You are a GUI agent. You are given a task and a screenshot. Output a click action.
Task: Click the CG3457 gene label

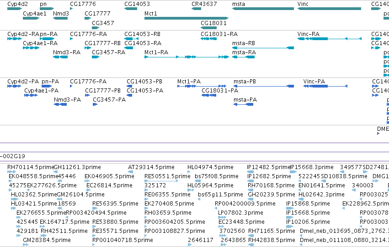pos(103,23)
